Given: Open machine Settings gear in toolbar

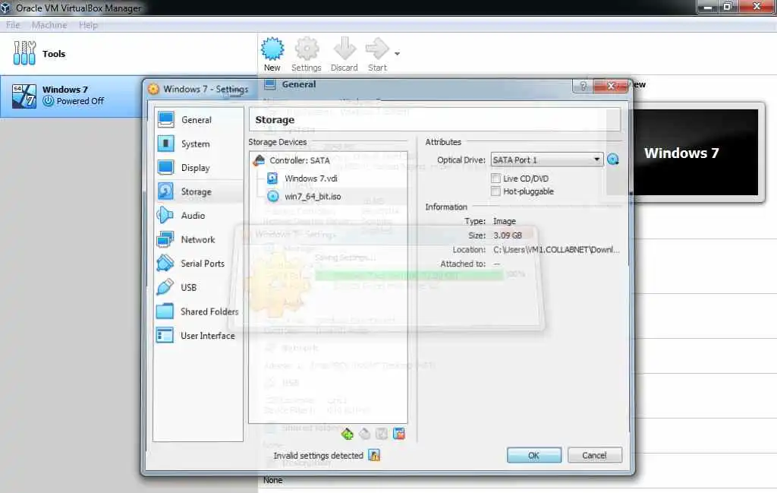Looking at the screenshot, I should click(x=307, y=49).
